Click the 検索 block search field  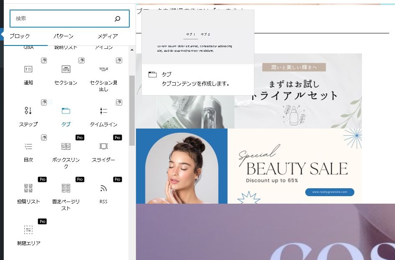63,19
